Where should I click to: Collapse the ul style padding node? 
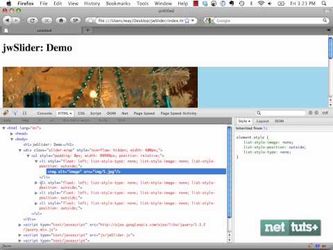28,156
